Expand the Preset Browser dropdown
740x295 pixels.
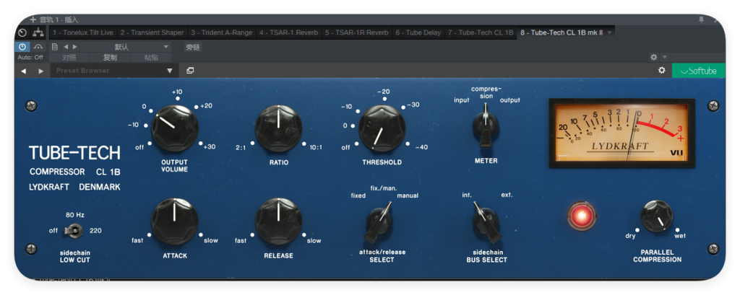pyautogui.click(x=170, y=71)
